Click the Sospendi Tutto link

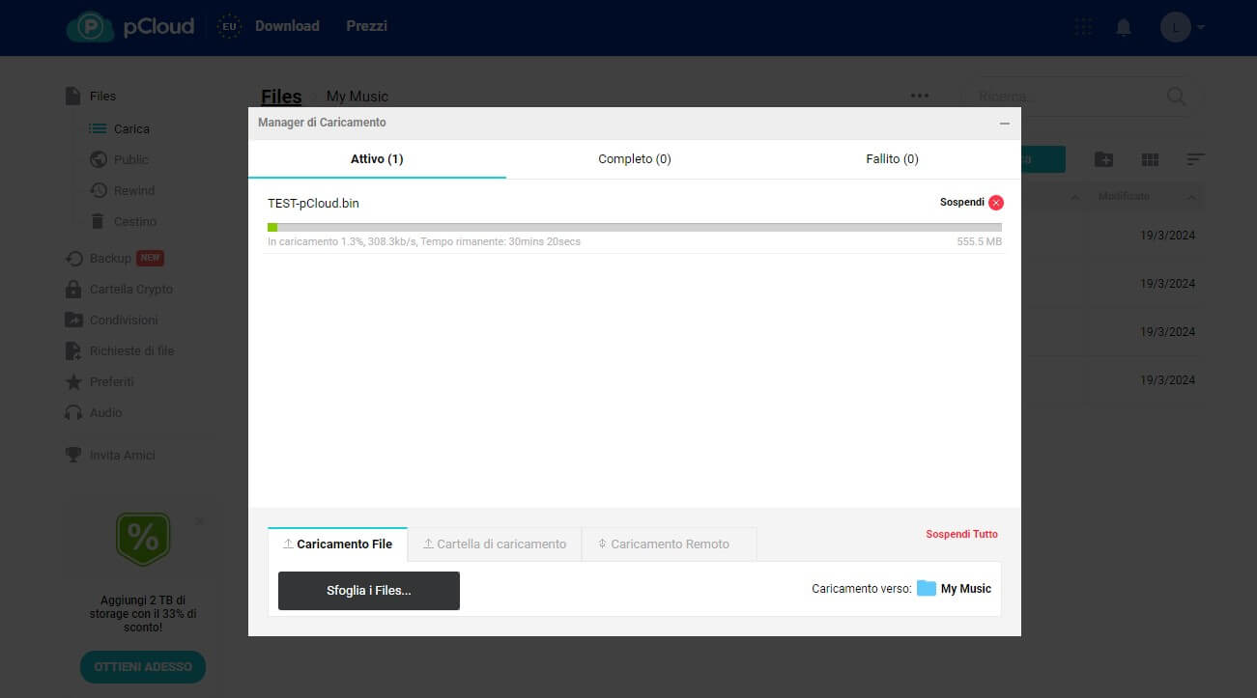[961, 534]
